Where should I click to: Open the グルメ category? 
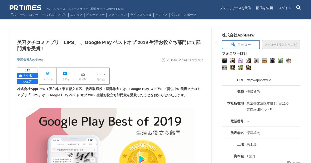coord(176,15)
